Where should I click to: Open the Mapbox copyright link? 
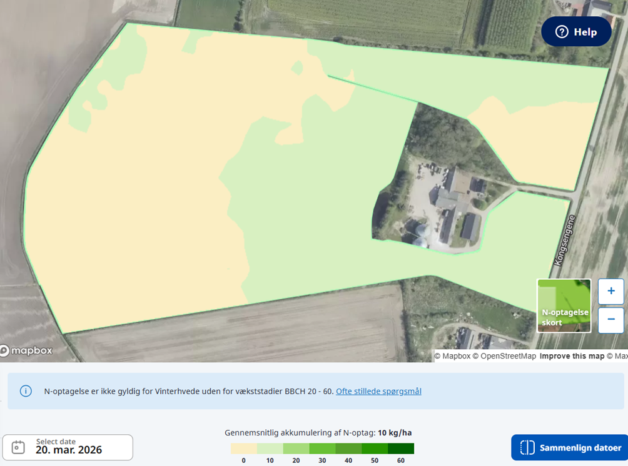pyautogui.click(x=453, y=355)
